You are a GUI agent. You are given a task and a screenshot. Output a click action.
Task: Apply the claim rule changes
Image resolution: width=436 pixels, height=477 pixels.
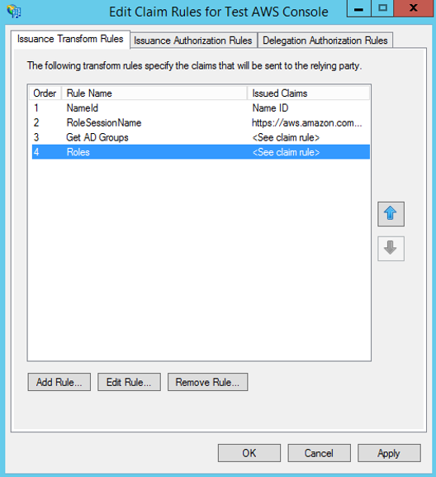[x=389, y=453]
